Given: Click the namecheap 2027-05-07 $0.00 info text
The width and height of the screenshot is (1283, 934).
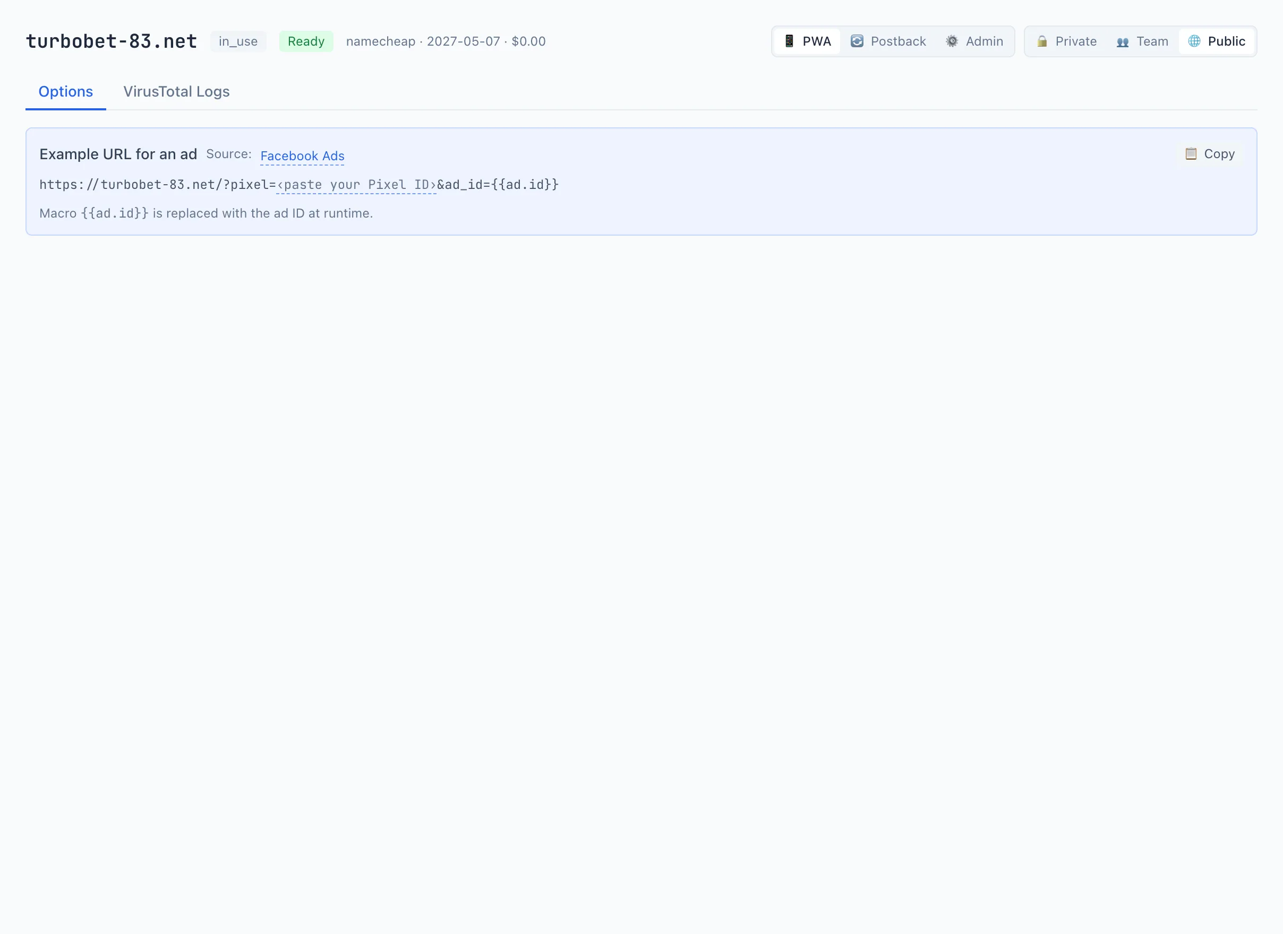Looking at the screenshot, I should tap(446, 41).
